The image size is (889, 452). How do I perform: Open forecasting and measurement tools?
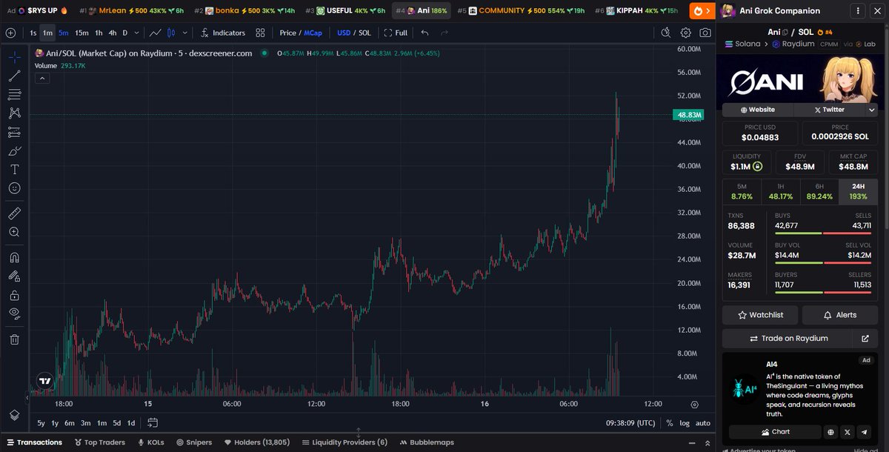(x=14, y=132)
